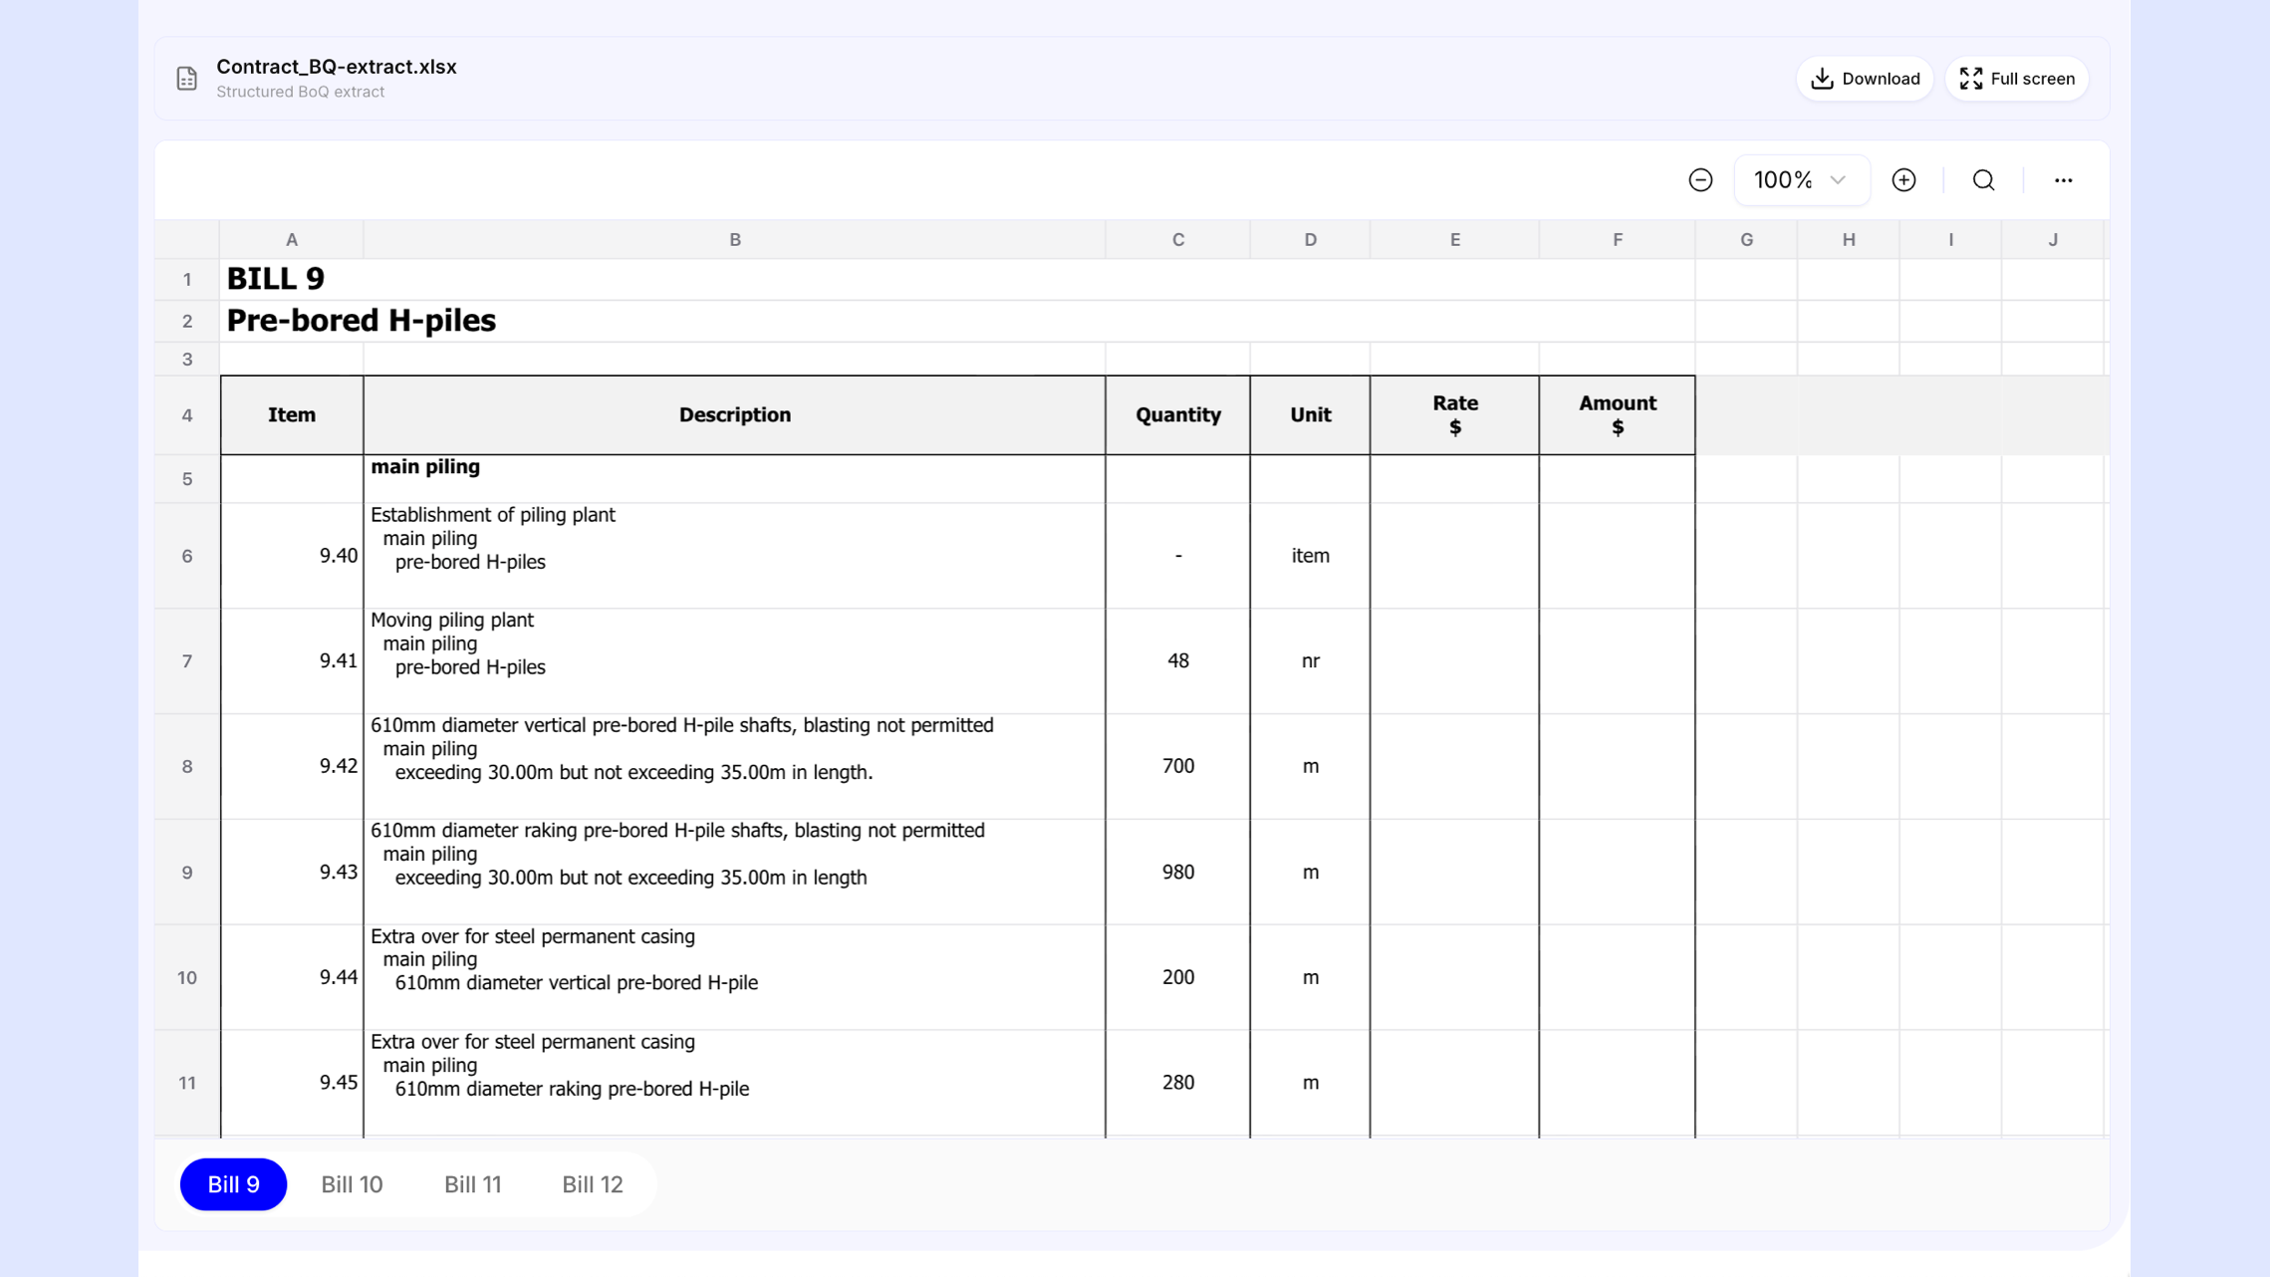Select row 8 header
The height and width of the screenshot is (1277, 2270).
coord(187,767)
